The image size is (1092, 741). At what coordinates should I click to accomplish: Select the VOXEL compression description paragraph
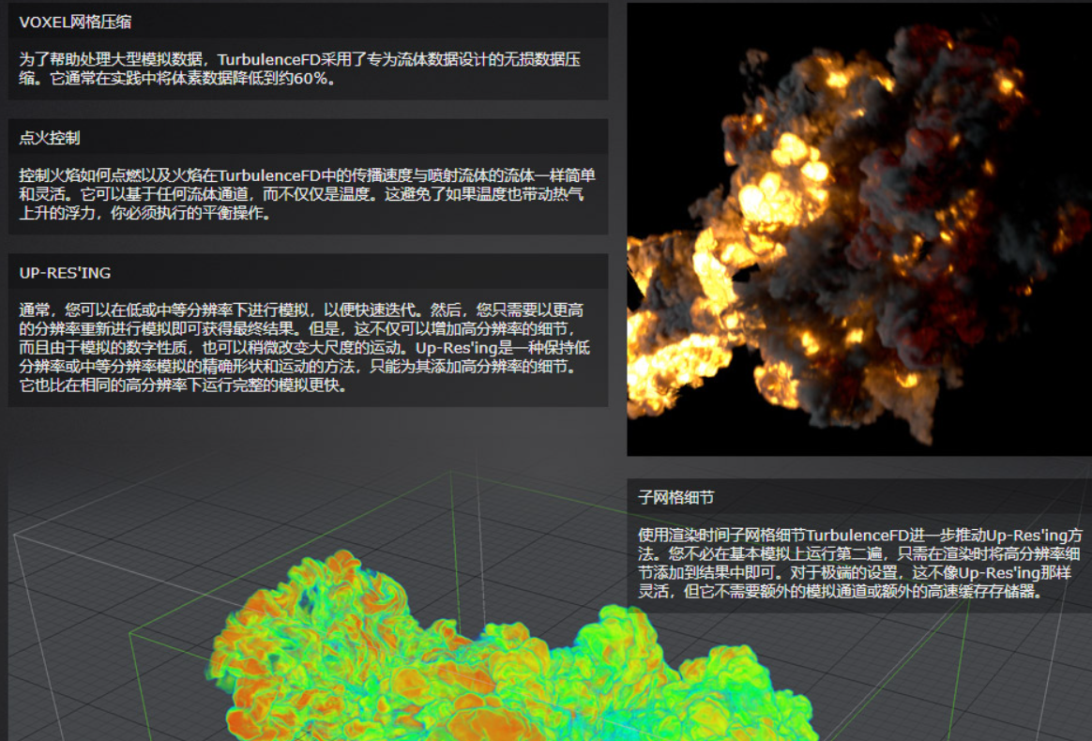tap(299, 69)
